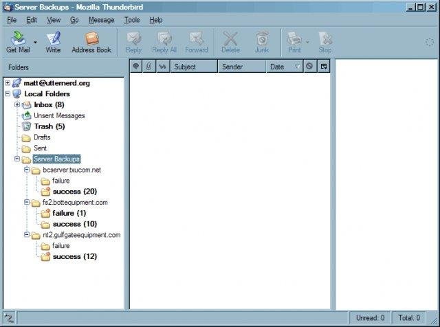Click the Forward toolbar icon
The height and width of the screenshot is (327, 440).
[x=197, y=42]
